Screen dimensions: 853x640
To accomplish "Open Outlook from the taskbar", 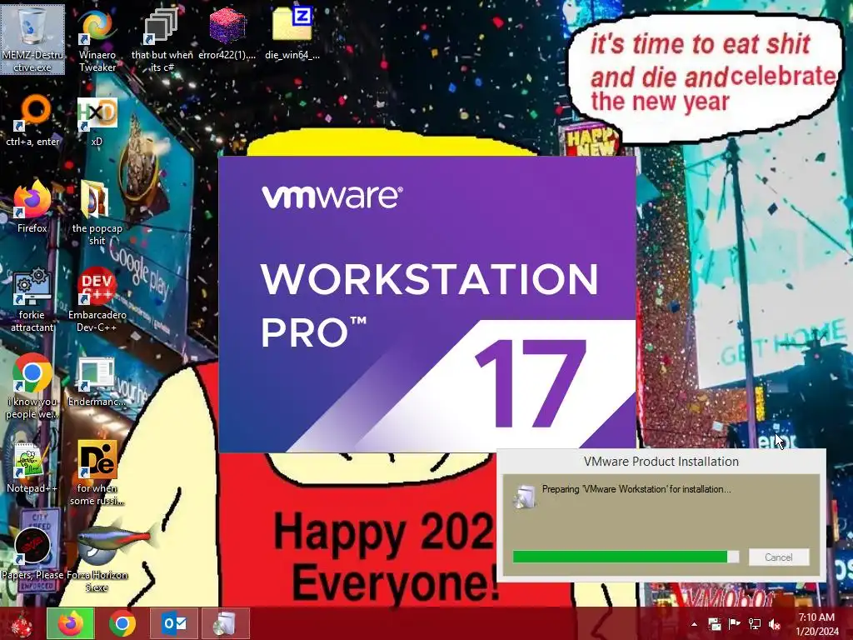I will coord(174,623).
